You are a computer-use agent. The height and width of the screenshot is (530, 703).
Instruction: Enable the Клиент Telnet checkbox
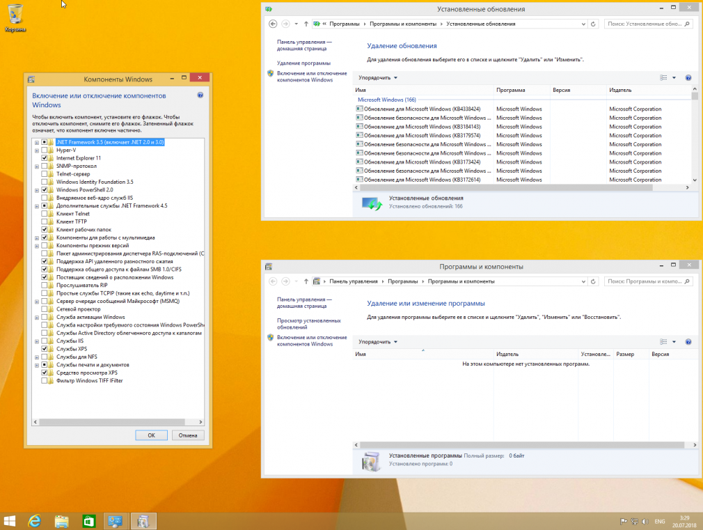pos(45,214)
